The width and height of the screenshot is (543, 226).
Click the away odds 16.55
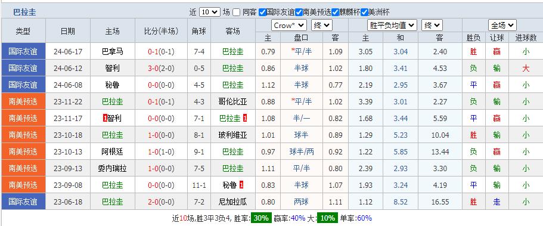(440, 202)
